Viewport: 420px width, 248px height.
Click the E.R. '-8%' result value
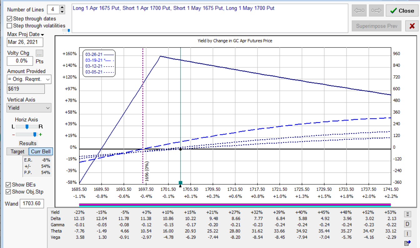(46, 160)
